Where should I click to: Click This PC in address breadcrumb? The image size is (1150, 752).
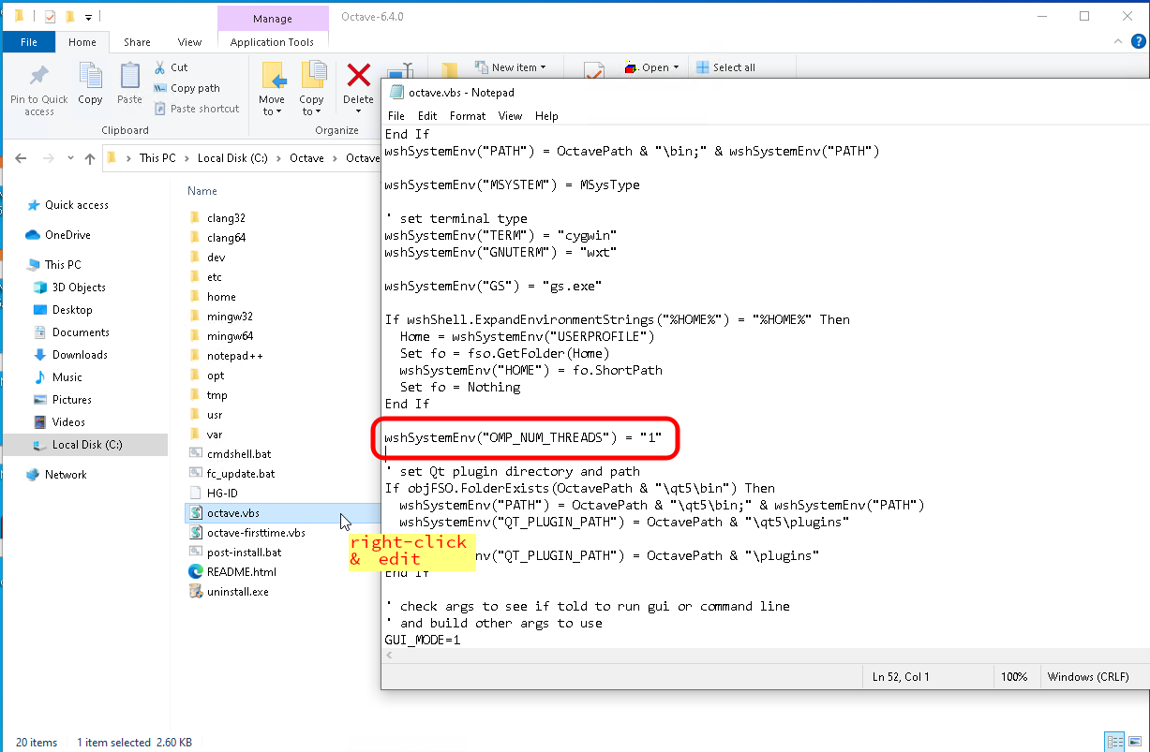coord(157,158)
